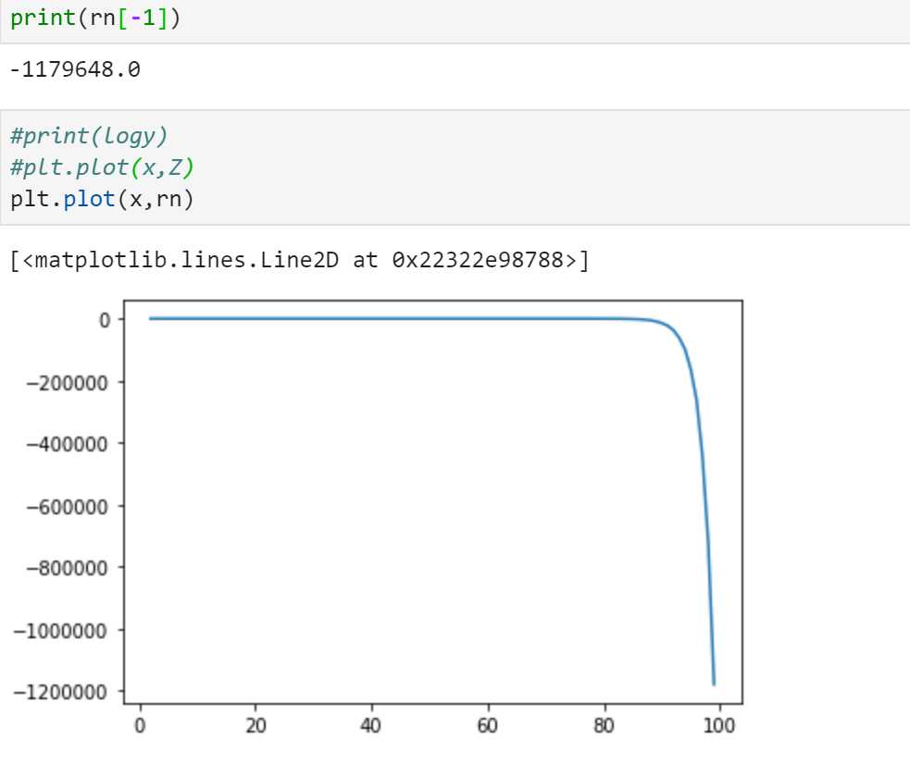Click x-axis label 60
Screen dimensions: 910x765
(488, 725)
